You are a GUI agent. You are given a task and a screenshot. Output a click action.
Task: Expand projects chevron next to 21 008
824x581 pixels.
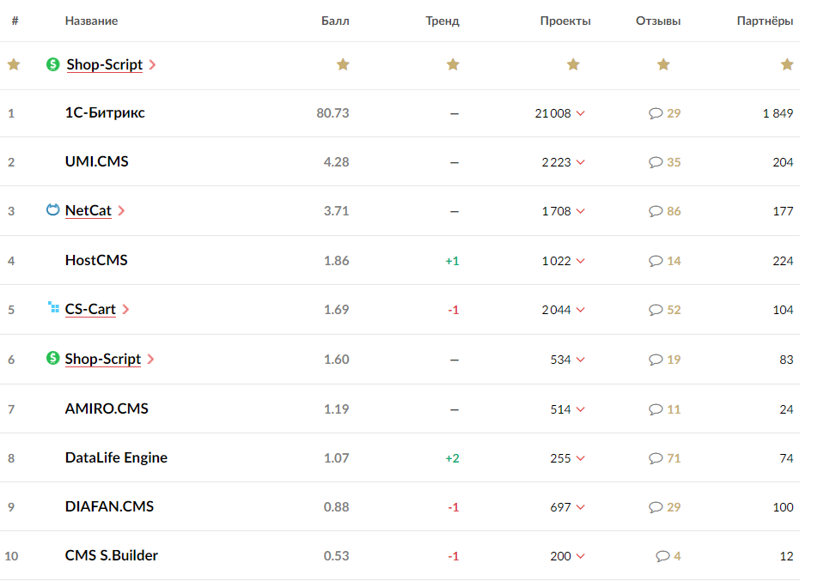(580, 113)
